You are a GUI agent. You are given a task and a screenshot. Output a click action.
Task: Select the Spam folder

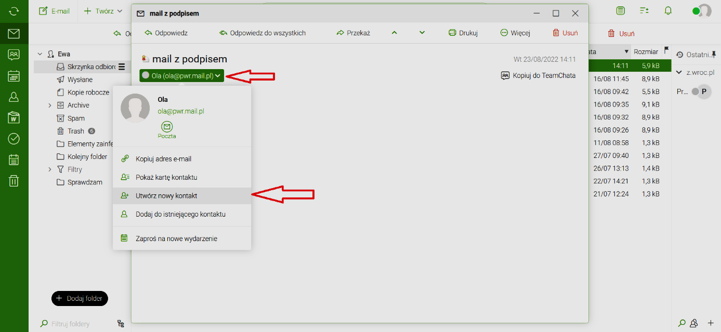76,118
